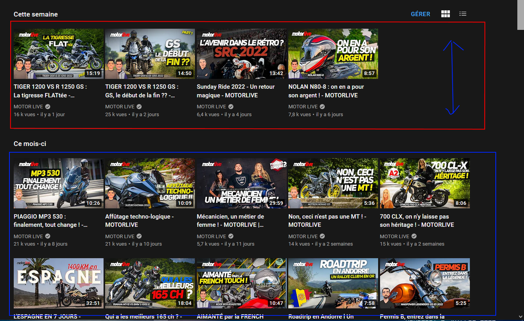Click 16 k vues il y a 1 jour text
This screenshot has width=524, height=321.
coord(39,115)
